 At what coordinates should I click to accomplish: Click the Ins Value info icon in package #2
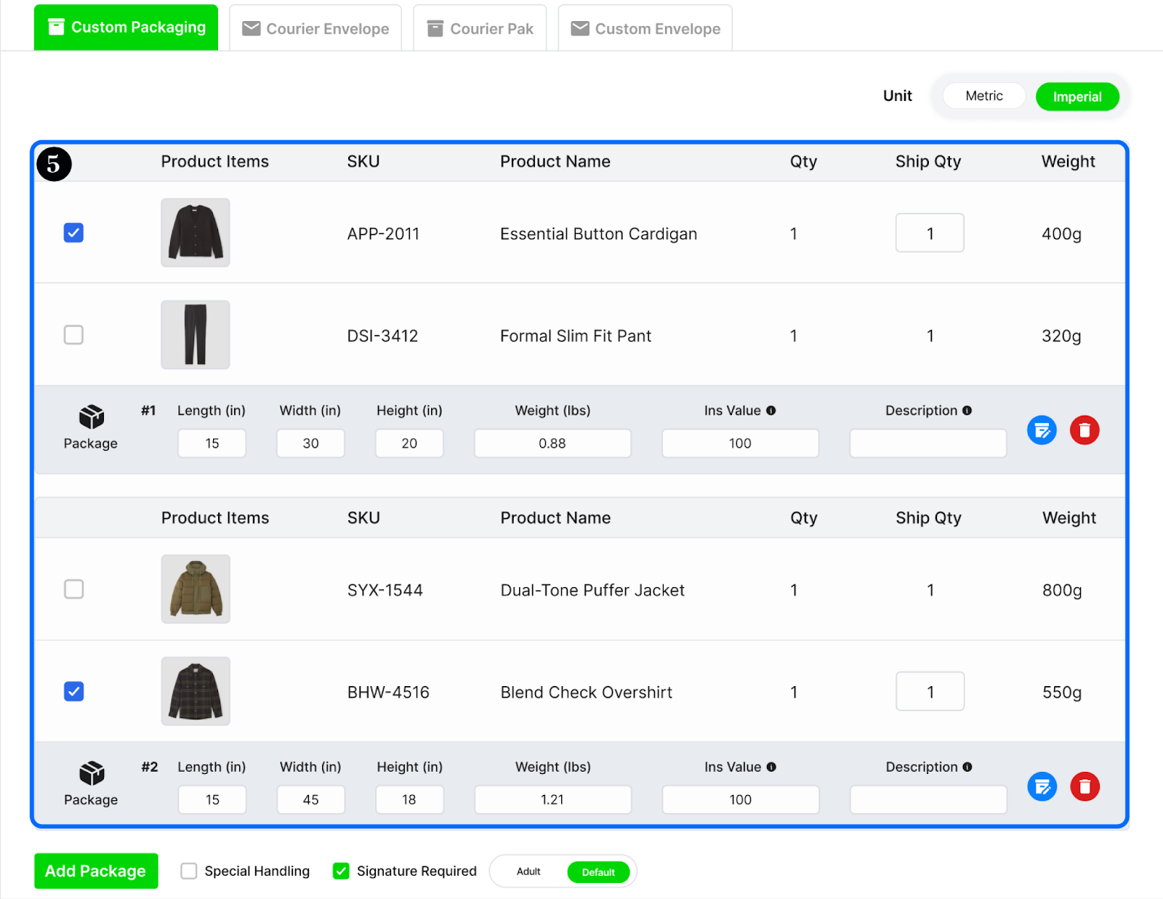point(771,767)
